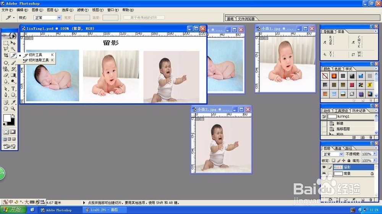Viewport: 382px width, 214px height.
Task: Select the Brush tool
Action: pos(13,63)
